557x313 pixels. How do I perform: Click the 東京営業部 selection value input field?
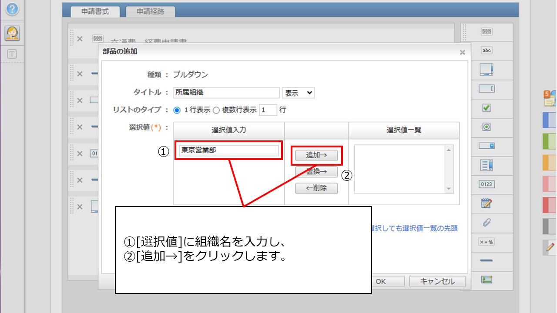[x=229, y=150]
